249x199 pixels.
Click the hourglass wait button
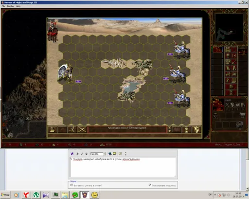pyautogui.click(x=187, y=129)
